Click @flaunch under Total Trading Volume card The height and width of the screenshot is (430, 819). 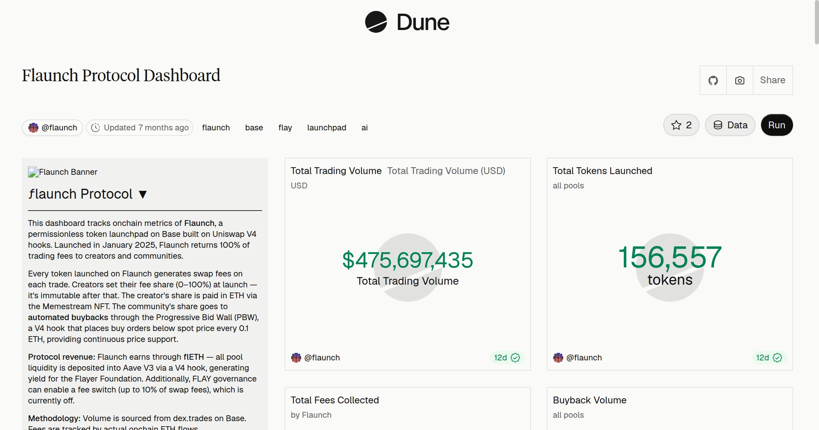(x=322, y=358)
